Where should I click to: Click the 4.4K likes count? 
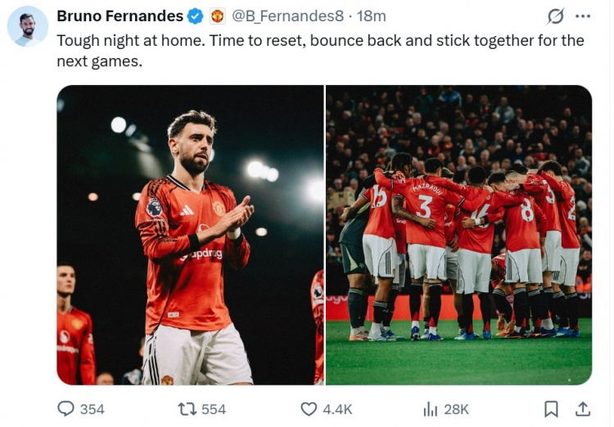337,409
